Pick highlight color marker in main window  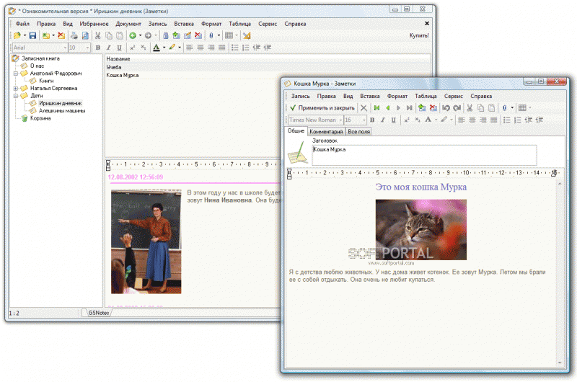click(x=172, y=48)
